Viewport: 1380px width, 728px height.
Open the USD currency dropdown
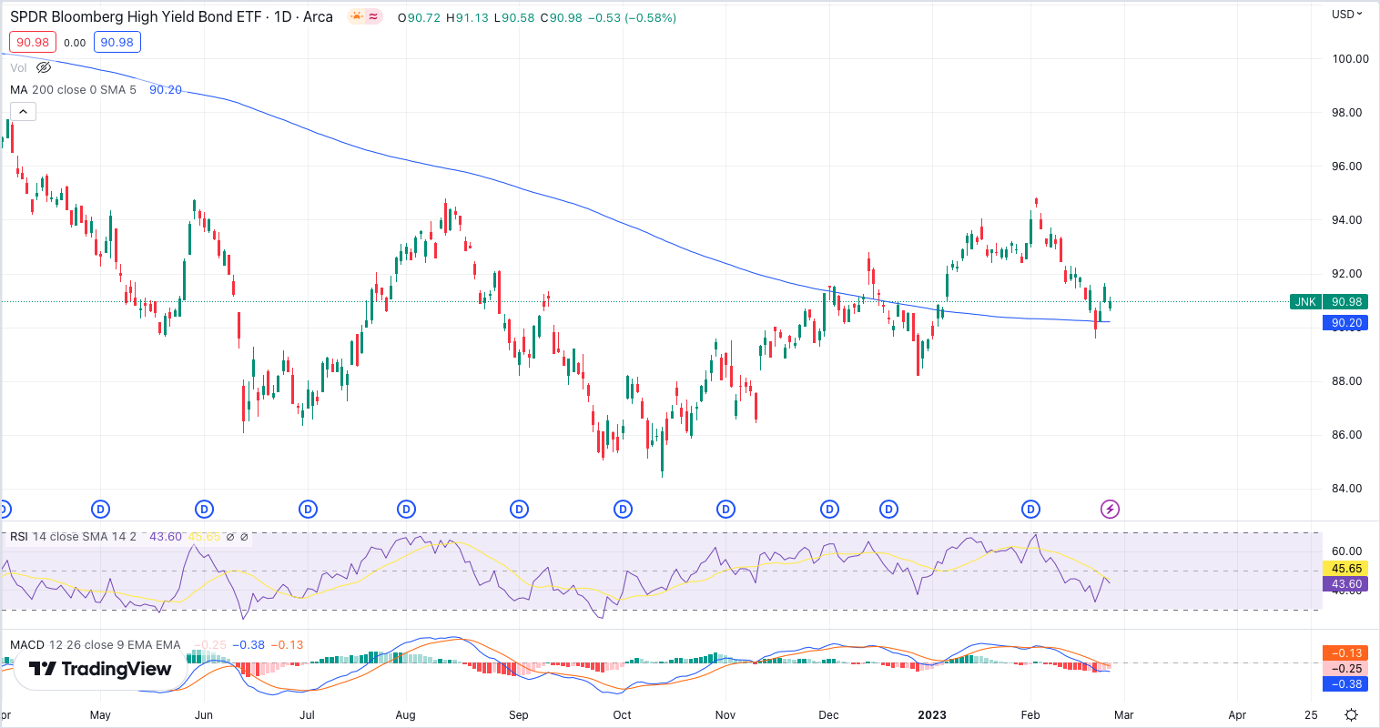click(1347, 14)
